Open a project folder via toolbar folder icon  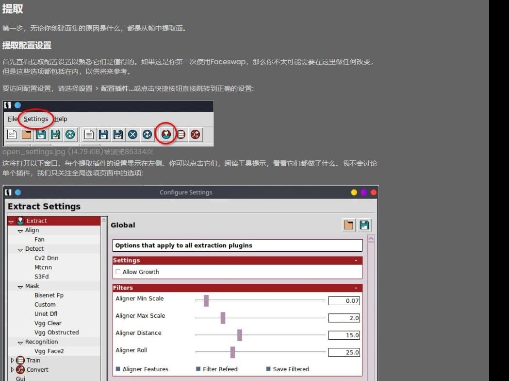26,135
